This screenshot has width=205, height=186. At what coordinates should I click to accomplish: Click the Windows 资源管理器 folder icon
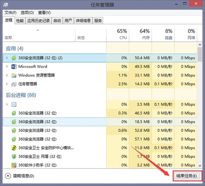click(x=14, y=75)
